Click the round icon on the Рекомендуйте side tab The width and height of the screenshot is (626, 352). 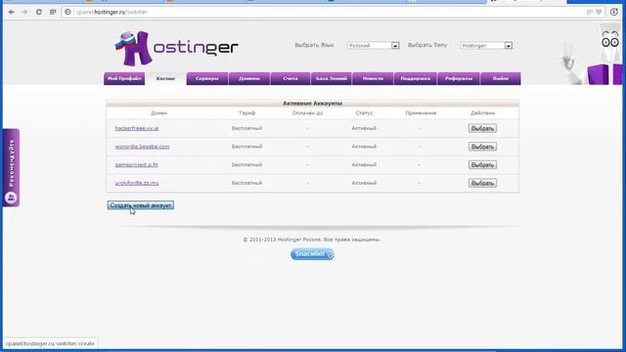11,198
